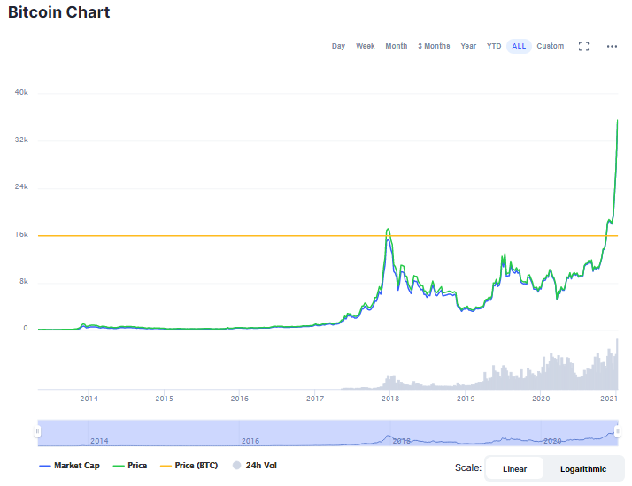
Task: Switch scale to Linear
Action: [x=514, y=468]
